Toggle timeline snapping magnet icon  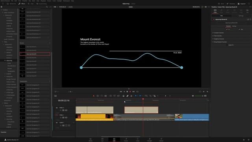coord(123,96)
